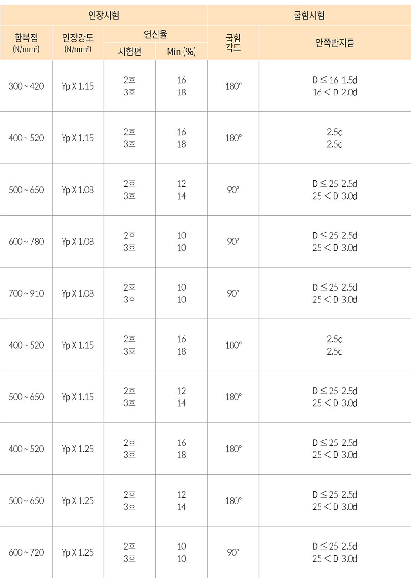Select the 인장강도 column header
Screen dimensions: 411x583
(78, 43)
